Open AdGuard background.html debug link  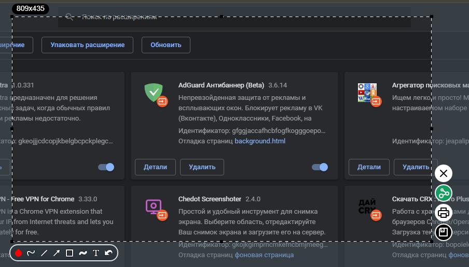[260, 141]
